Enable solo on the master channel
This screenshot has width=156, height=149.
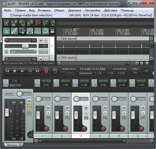tap(29, 106)
